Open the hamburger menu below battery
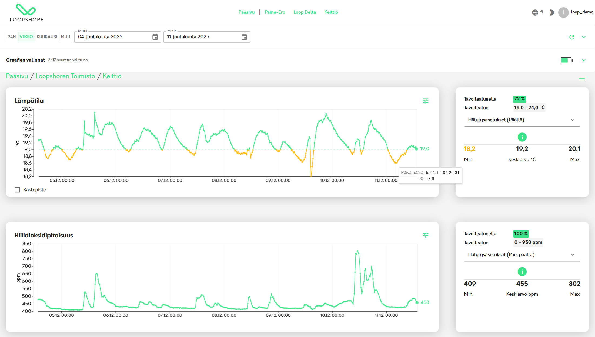Screen dimensions: 595x337 (582, 79)
